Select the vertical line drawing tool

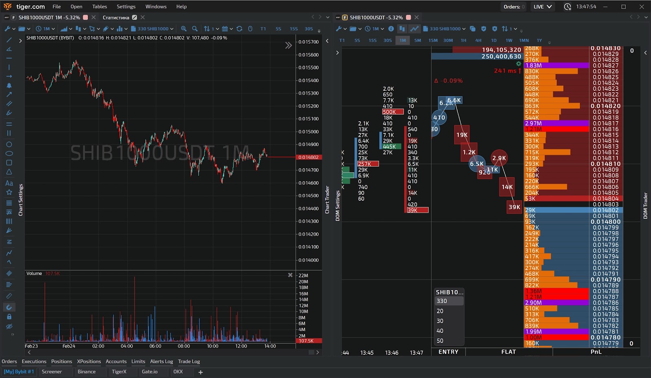coord(9,68)
